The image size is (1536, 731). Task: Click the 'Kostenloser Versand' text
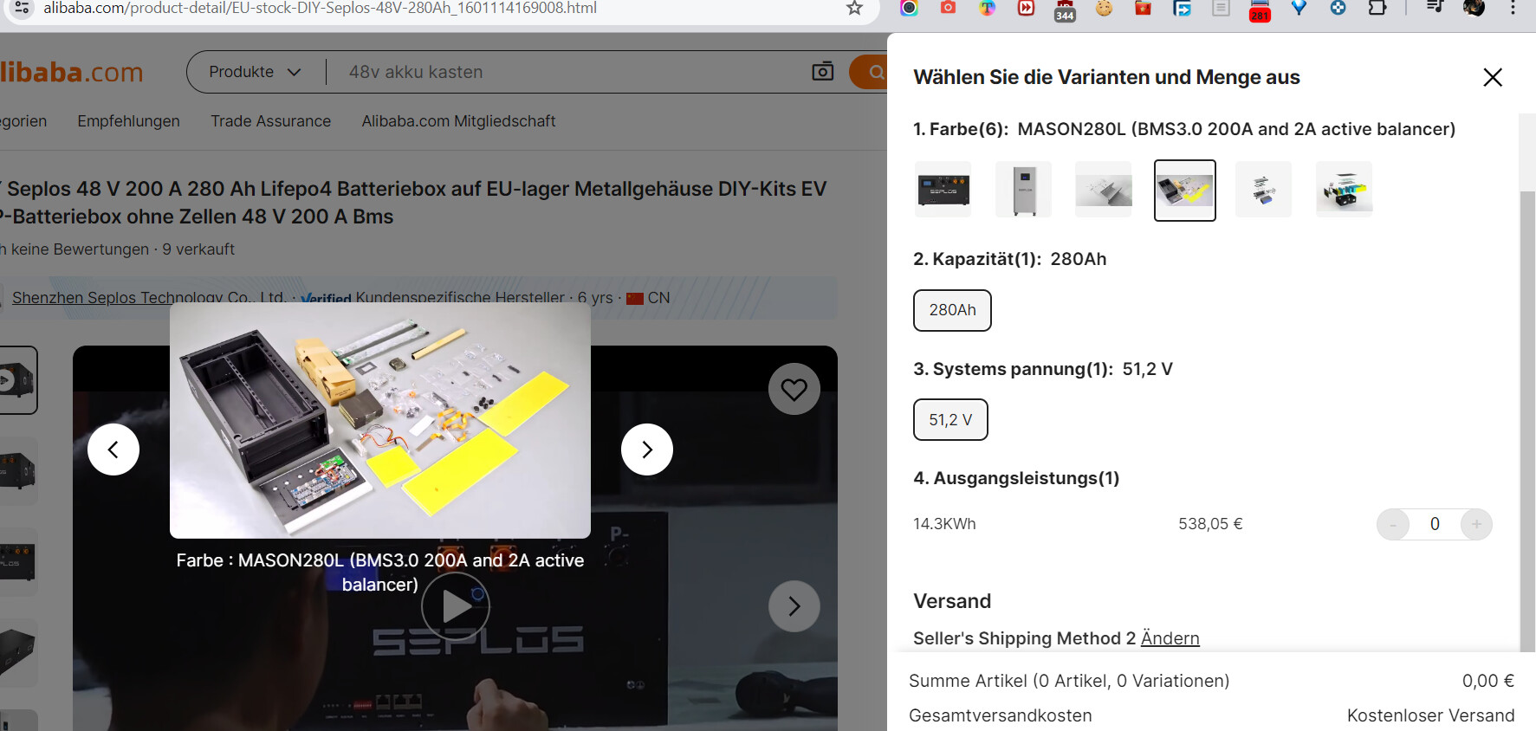pos(1430,715)
